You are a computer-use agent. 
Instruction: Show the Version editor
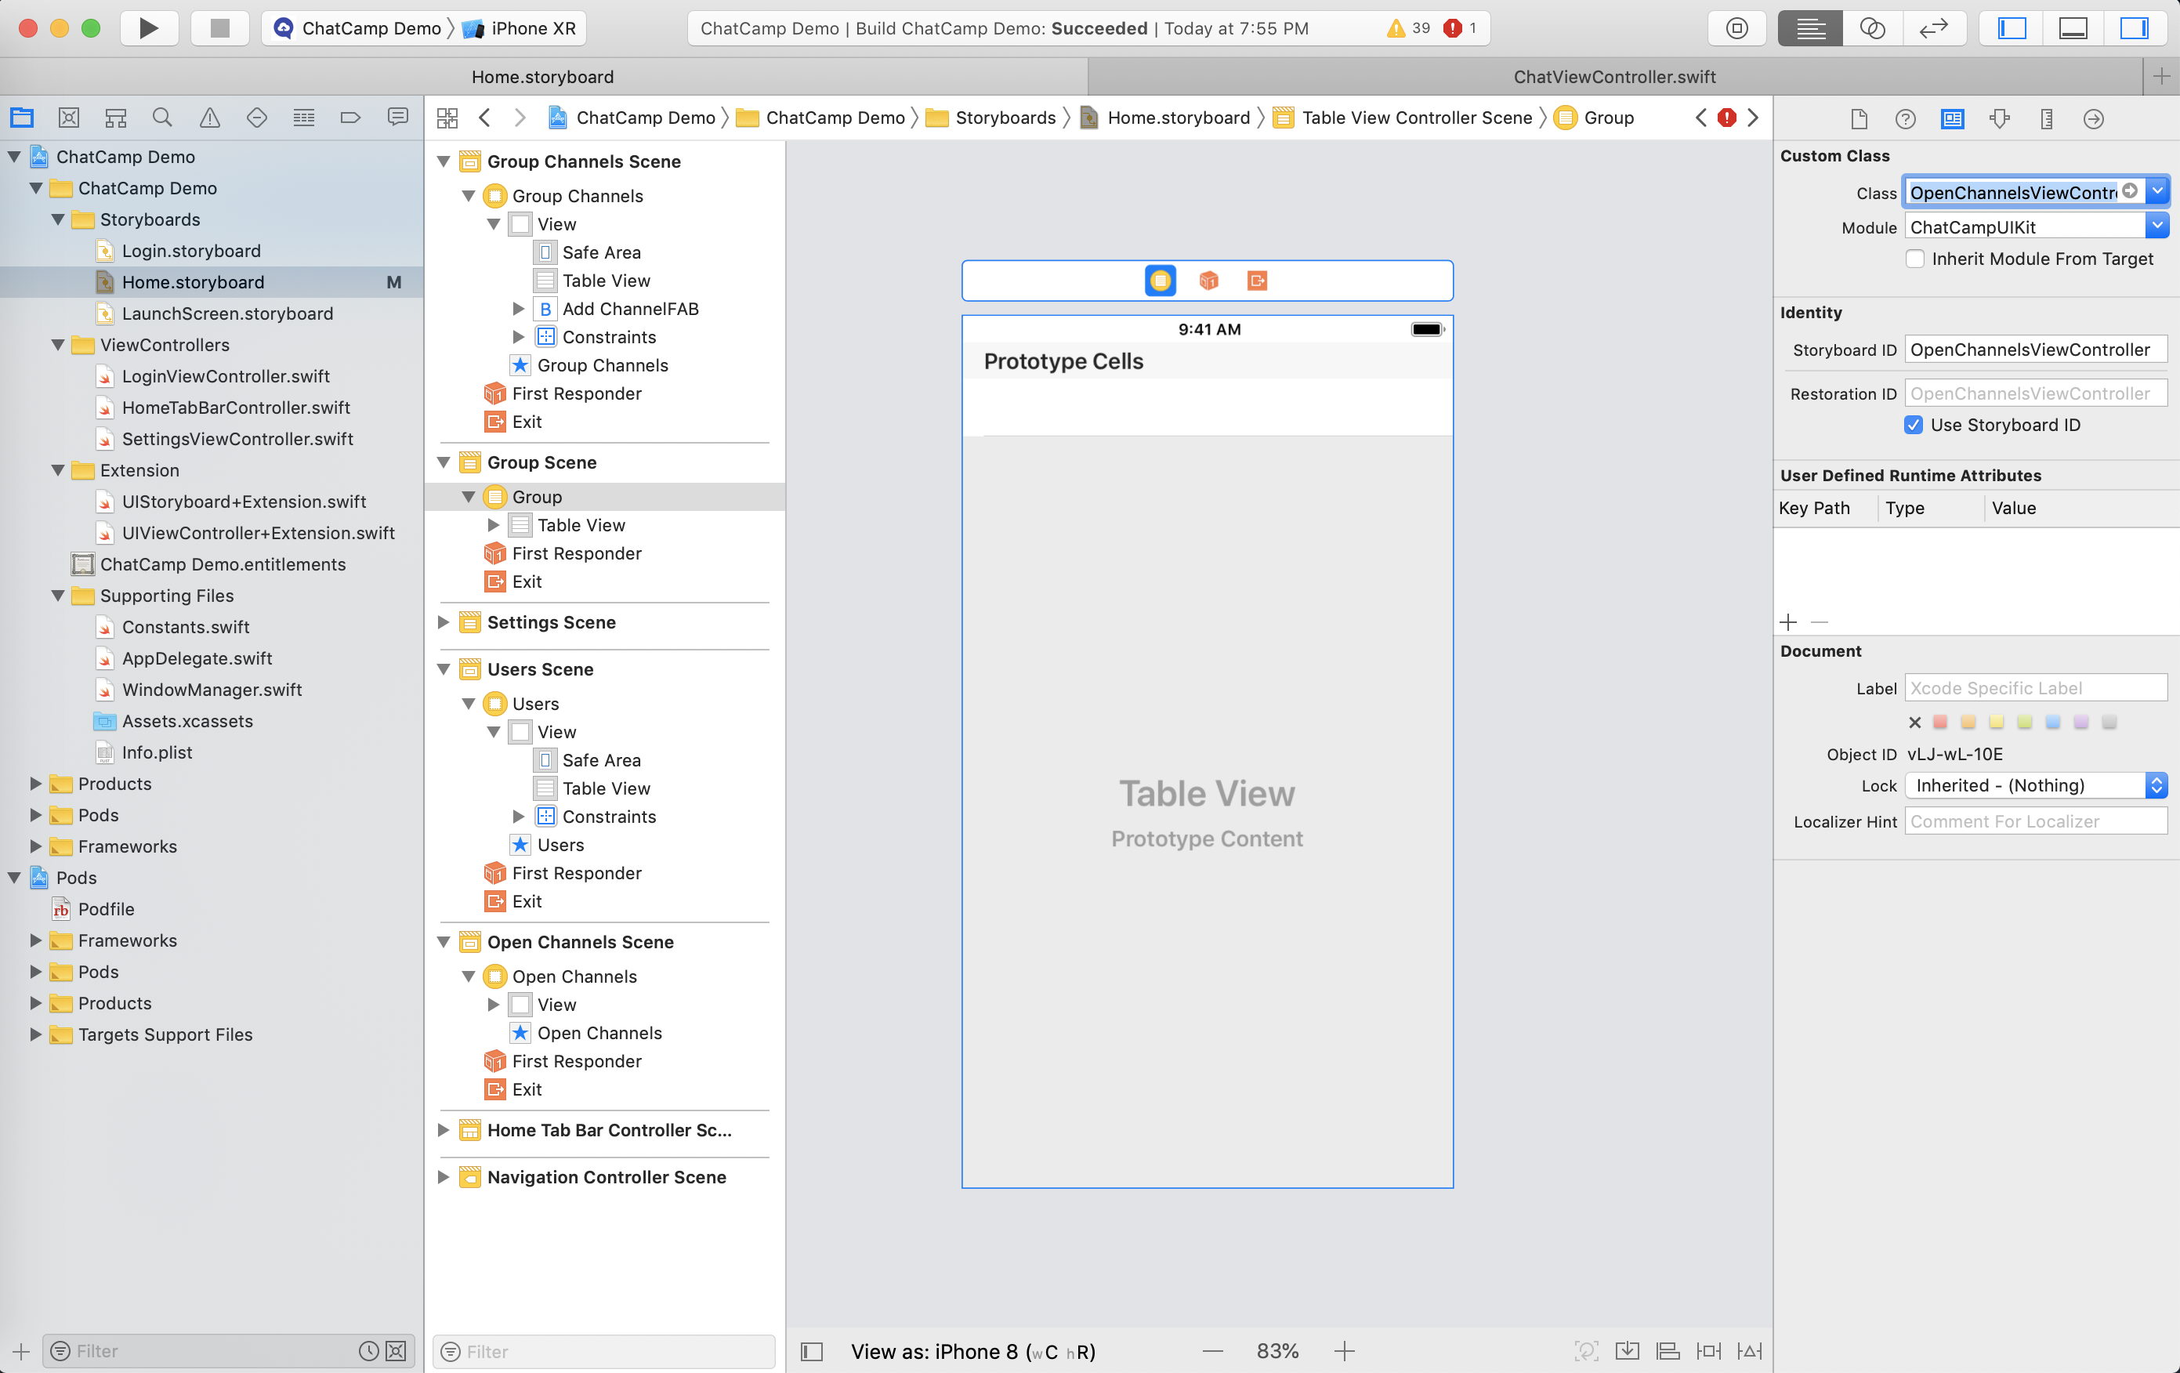tap(1934, 28)
